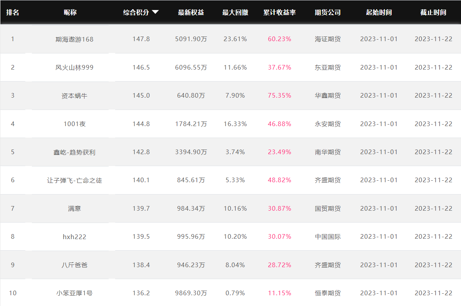The height and width of the screenshot is (306, 461).
Task: Click the 截止时间 column header
Action: [433, 12]
